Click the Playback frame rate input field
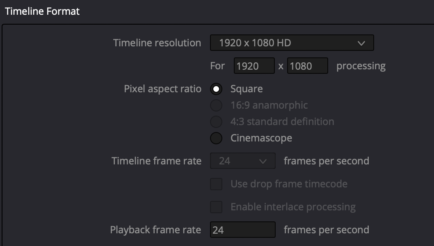Screen dimensions: 434x246 242,230
